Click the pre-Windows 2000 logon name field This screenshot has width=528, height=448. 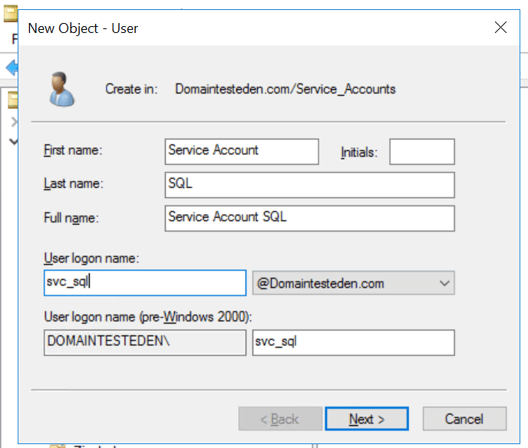[353, 342]
